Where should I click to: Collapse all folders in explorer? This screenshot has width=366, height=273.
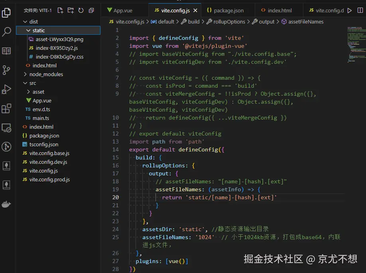coord(91,10)
